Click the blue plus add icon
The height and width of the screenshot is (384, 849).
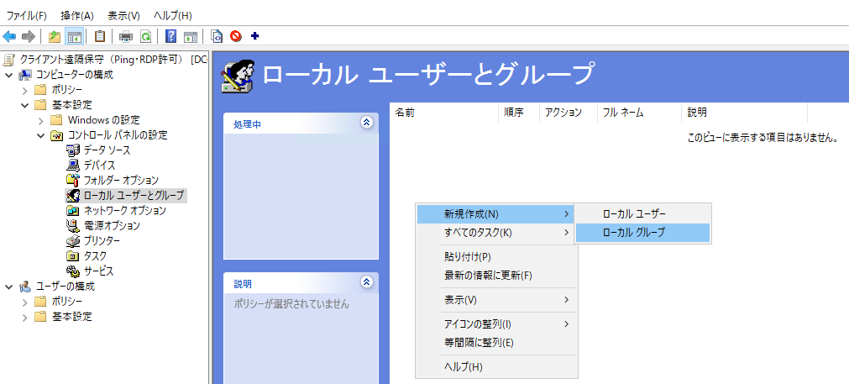coord(255,36)
